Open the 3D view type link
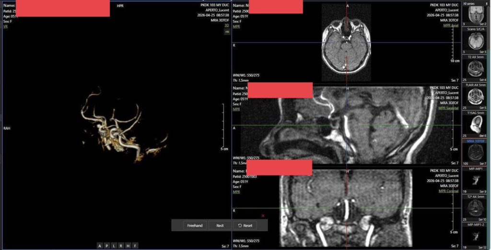Image resolution: width=491 pixels, height=250 pixels. [x=227, y=25]
